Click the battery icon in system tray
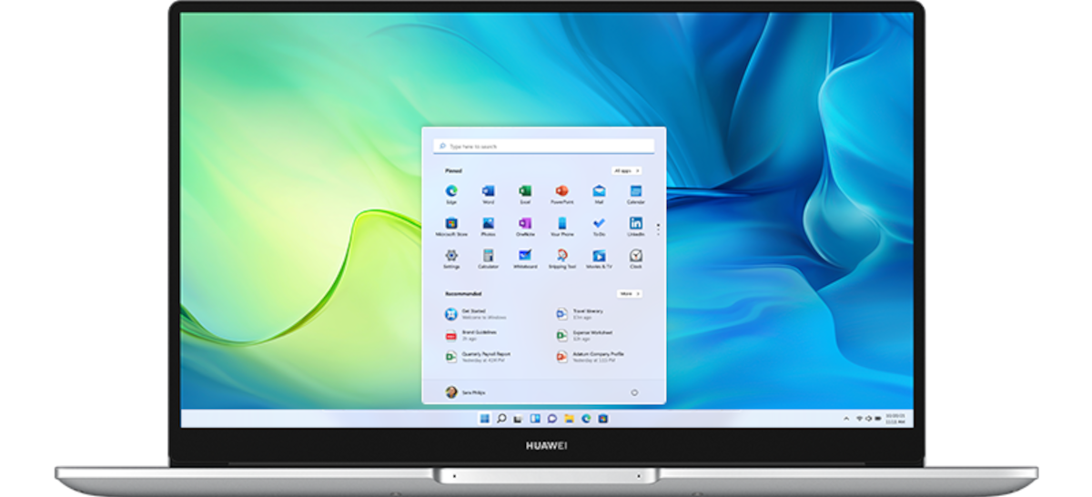Screen dimensions: 1092x497 [x=878, y=419]
